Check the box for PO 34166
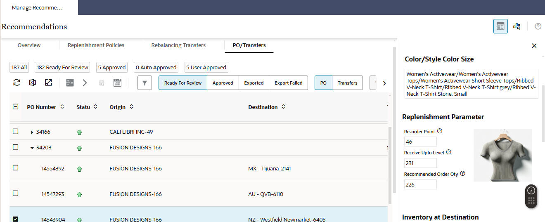 pyautogui.click(x=15, y=131)
